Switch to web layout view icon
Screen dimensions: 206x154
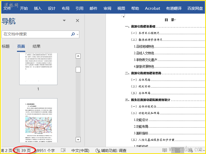click(191, 150)
